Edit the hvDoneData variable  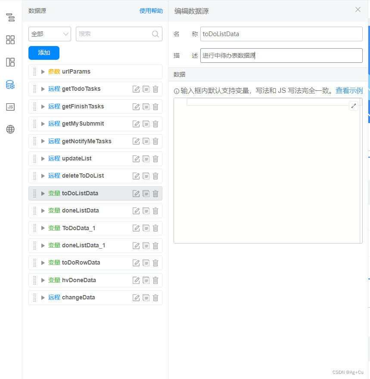[136, 280]
